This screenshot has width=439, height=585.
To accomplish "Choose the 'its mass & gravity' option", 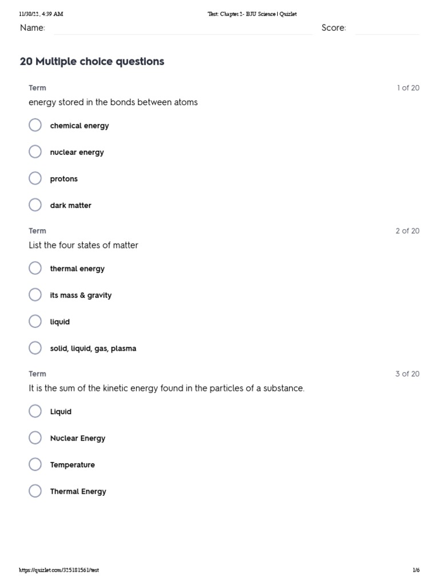I will coord(35,295).
